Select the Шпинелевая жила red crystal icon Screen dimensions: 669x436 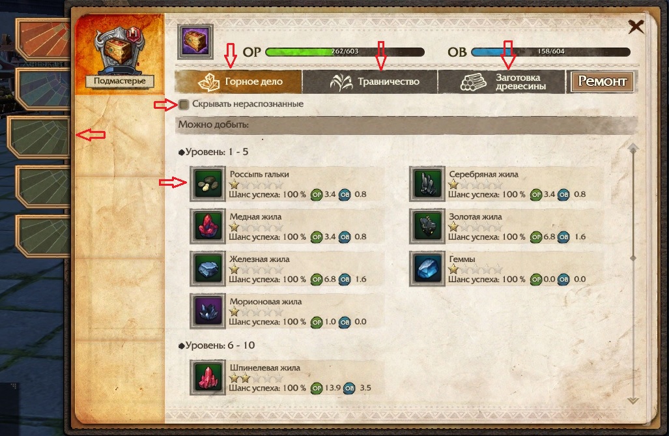pyautogui.click(x=208, y=377)
